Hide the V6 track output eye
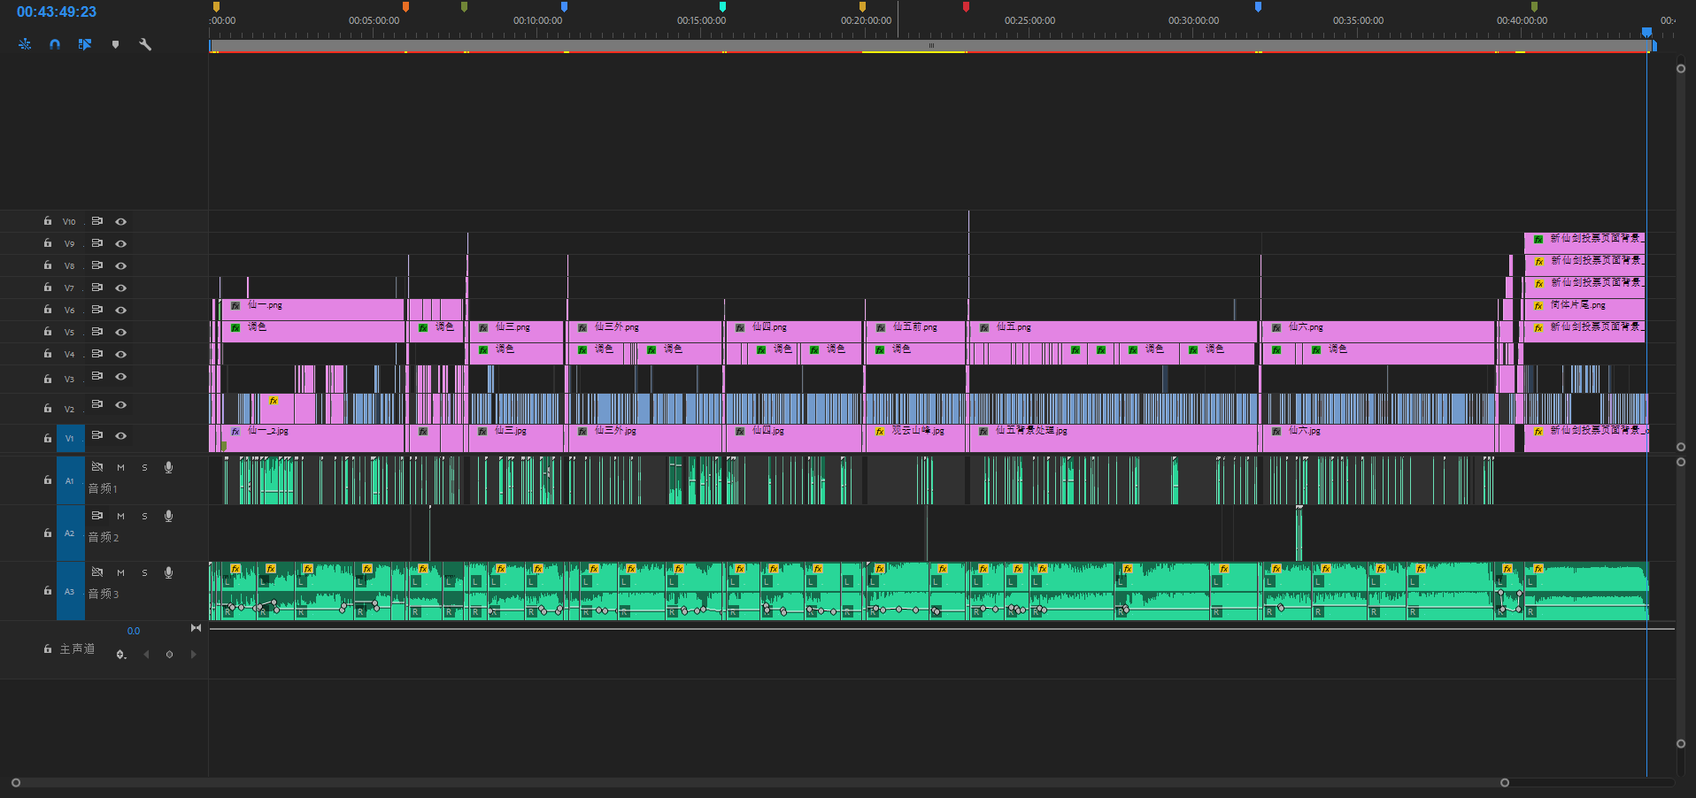Viewport: 1696px width, 798px height. point(121,310)
